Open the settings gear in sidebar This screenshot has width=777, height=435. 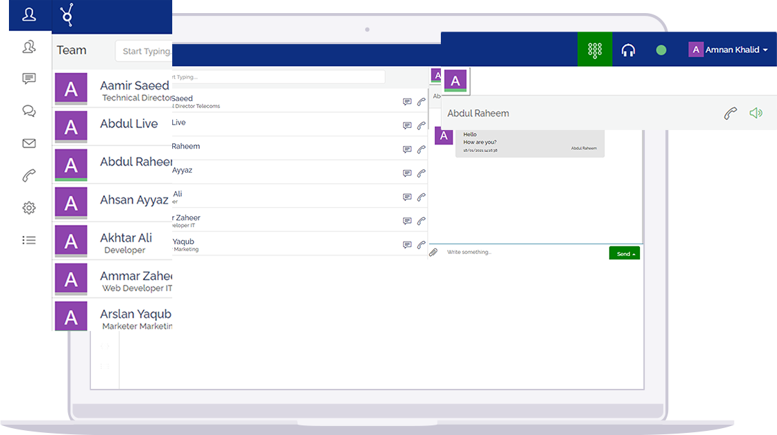click(x=29, y=208)
